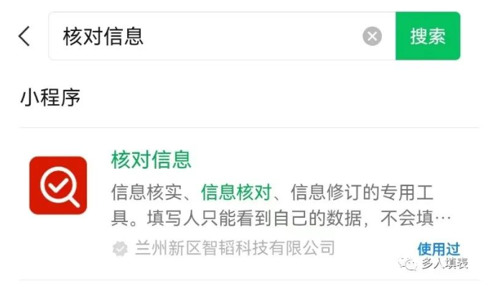This screenshot has width=491, height=294.
Task: Tap the green 搜索 button
Action: click(428, 36)
